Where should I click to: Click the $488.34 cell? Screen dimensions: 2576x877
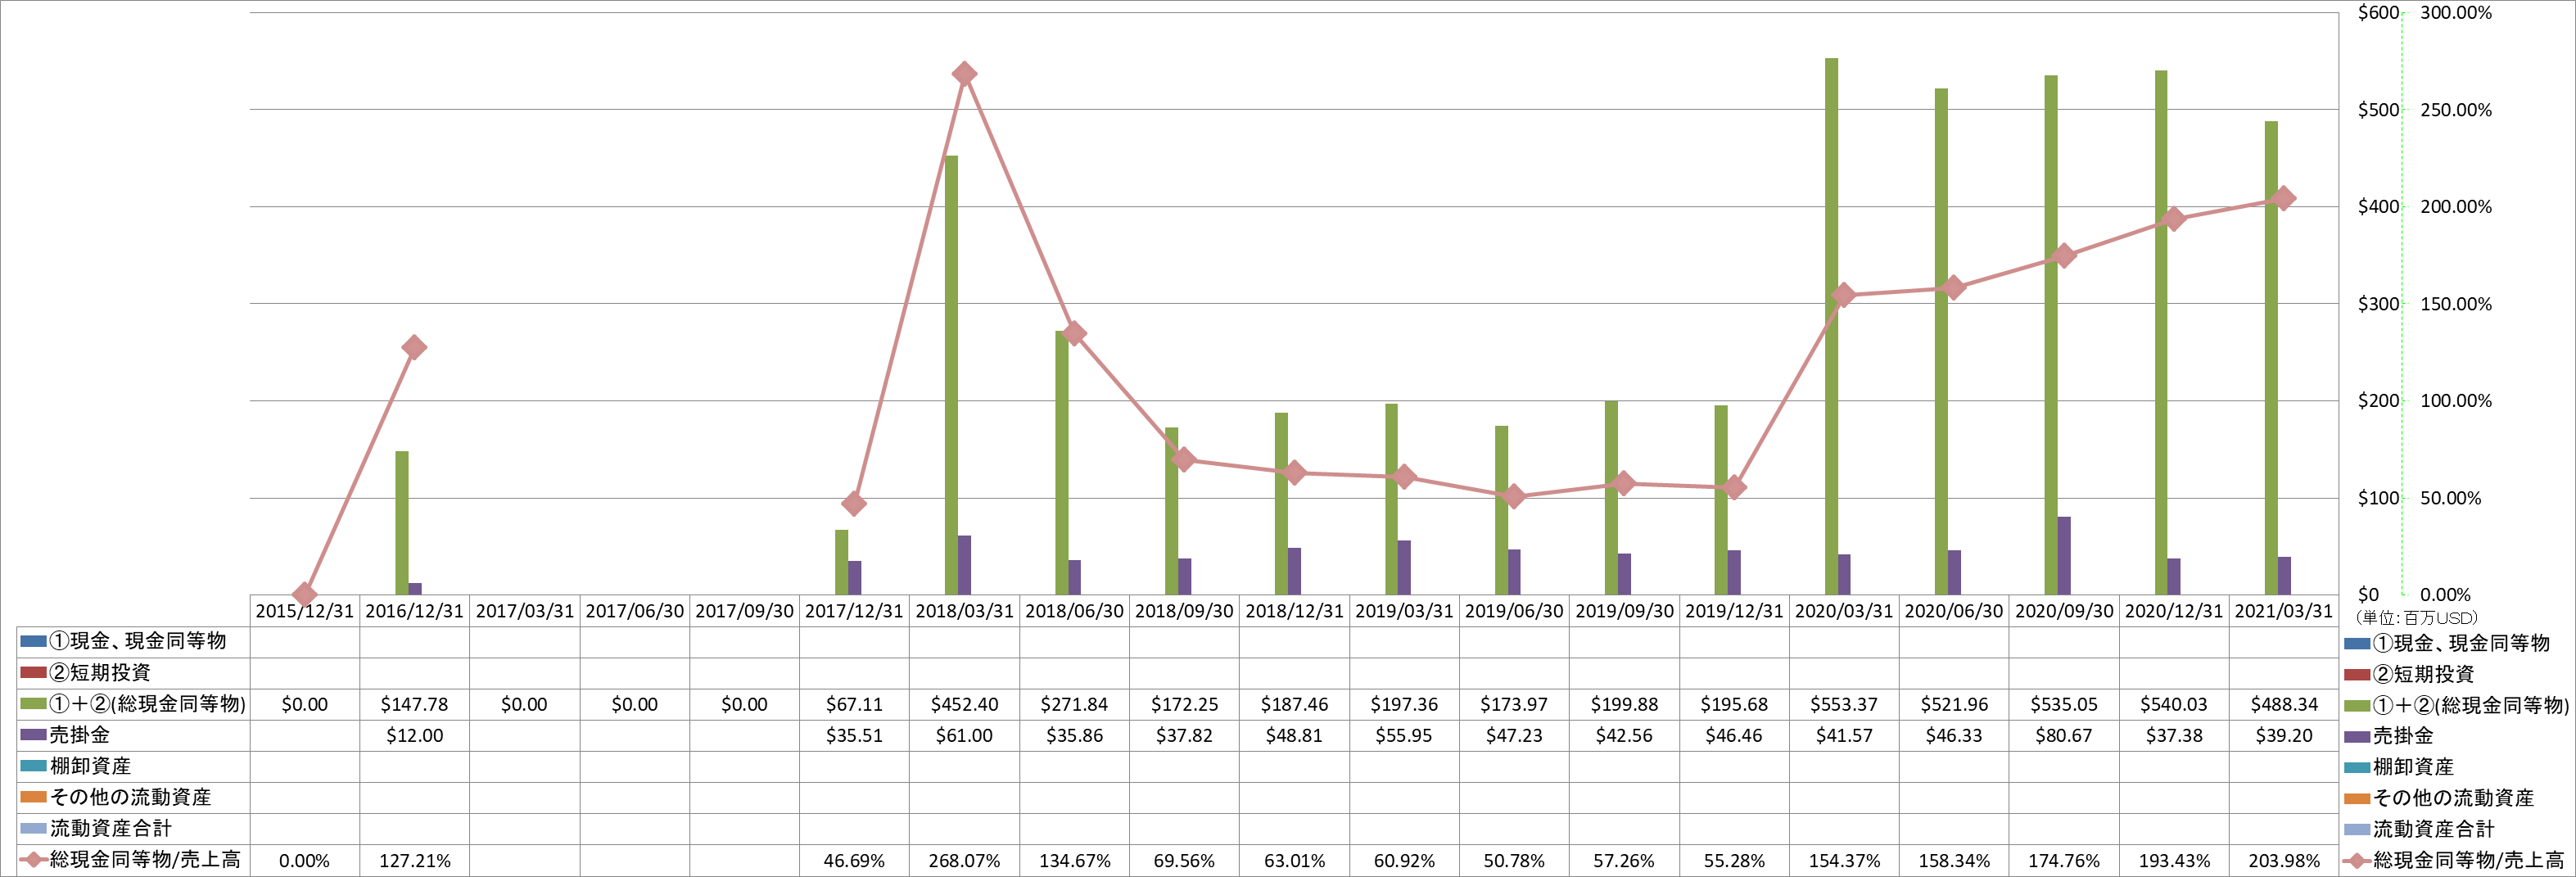[x=2284, y=704]
